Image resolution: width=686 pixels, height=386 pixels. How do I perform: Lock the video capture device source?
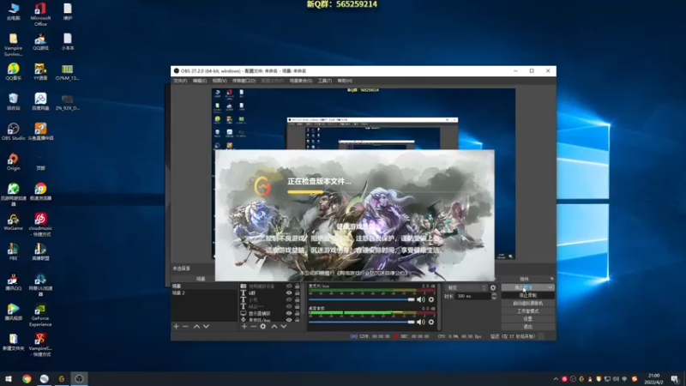(297, 286)
